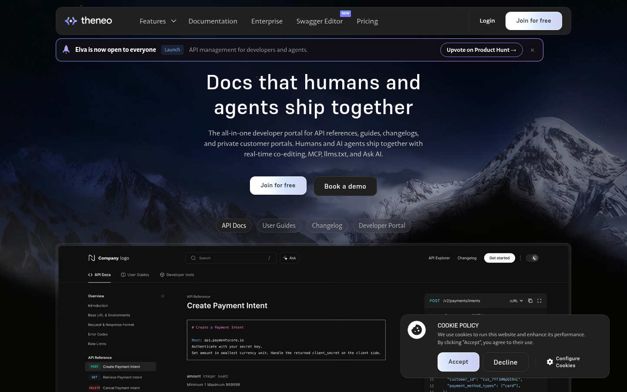The width and height of the screenshot is (627, 392).
Task: Click Get started button in demo
Action: pos(499,258)
